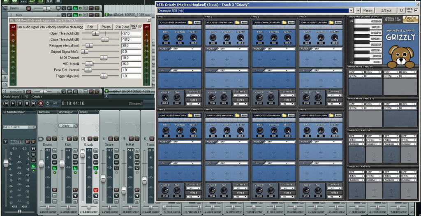Audition Pad 4 clap with PLAY button
421x216 pixels.
[339, 23]
